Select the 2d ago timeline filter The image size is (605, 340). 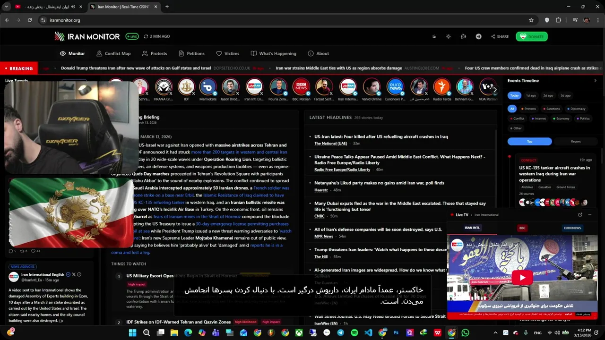point(548,95)
